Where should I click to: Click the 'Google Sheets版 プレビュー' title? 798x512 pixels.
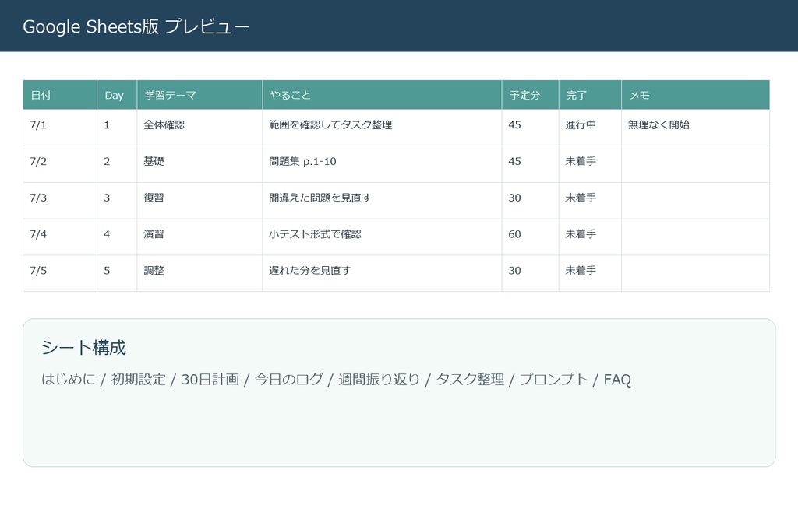click(136, 26)
